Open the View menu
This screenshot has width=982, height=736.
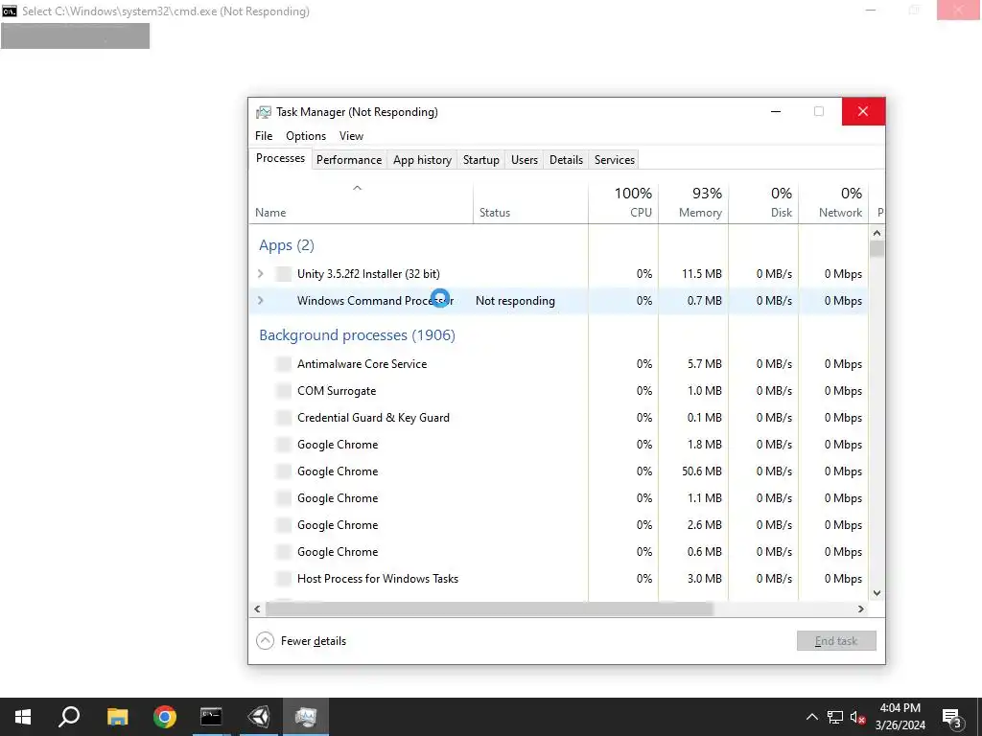coord(351,136)
